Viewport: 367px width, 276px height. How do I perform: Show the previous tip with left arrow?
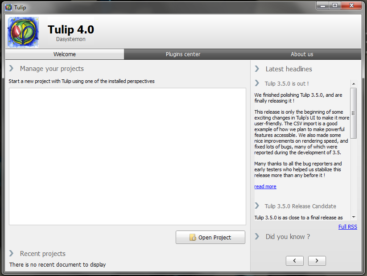point(295,260)
